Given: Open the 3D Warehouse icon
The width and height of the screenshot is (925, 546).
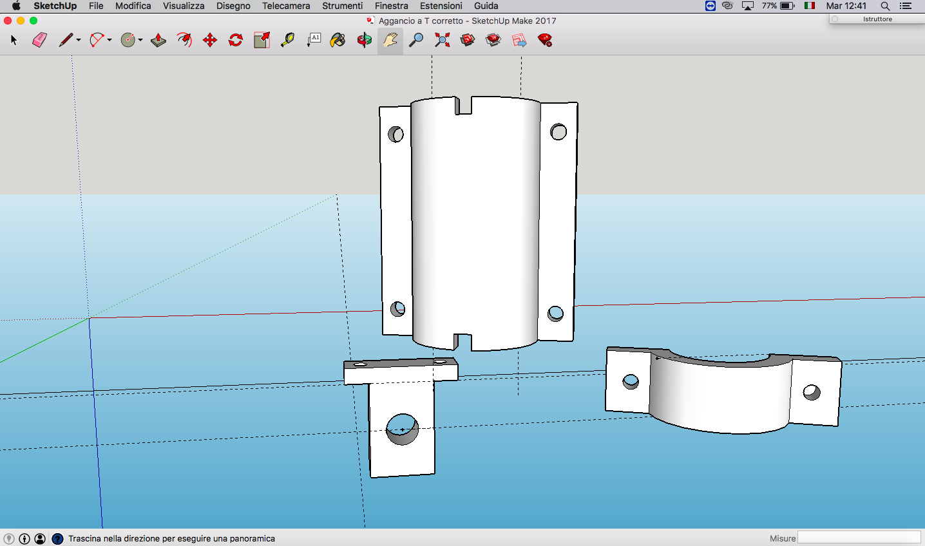Looking at the screenshot, I should coord(468,40).
